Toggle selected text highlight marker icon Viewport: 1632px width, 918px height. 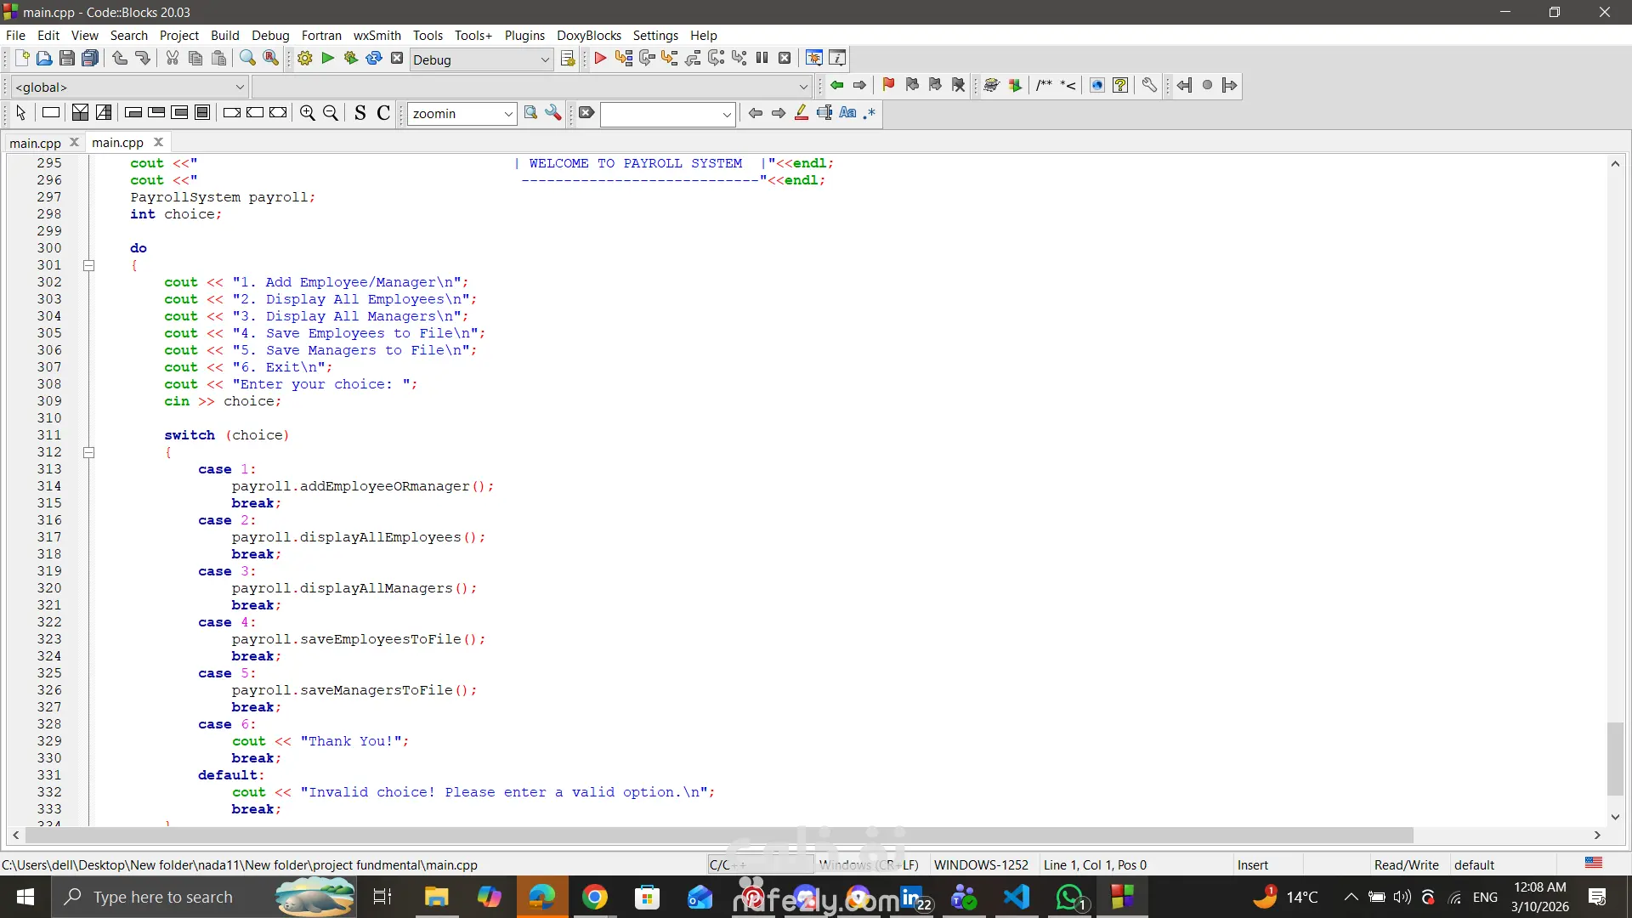click(x=801, y=113)
